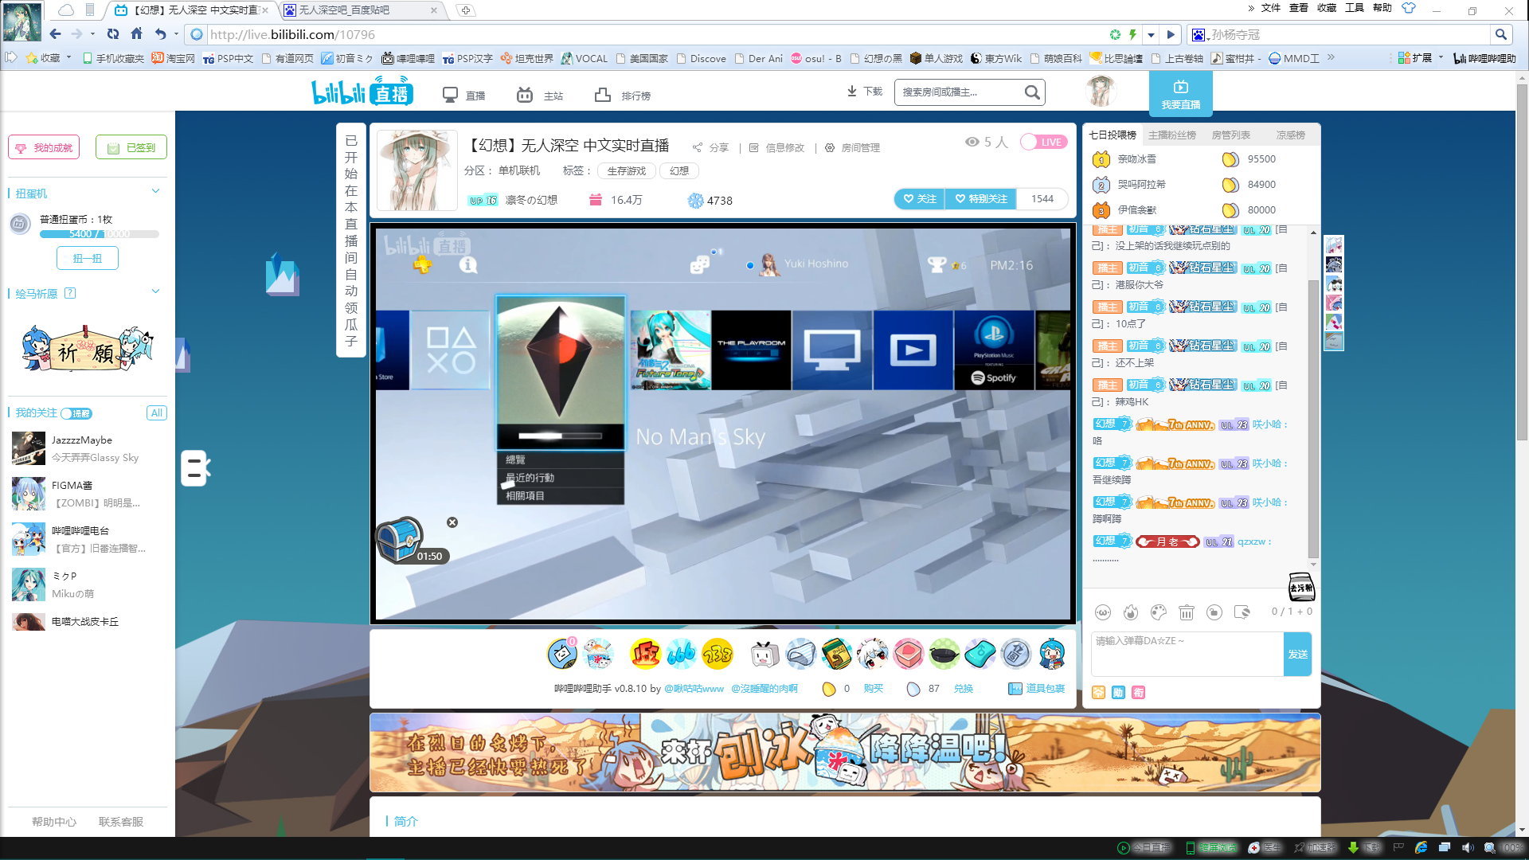Open JazzzzMaybe followed streamer
Image resolution: width=1529 pixels, height=860 pixels.
pos(88,448)
